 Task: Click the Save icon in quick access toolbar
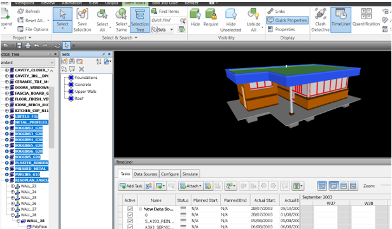coord(19,46)
